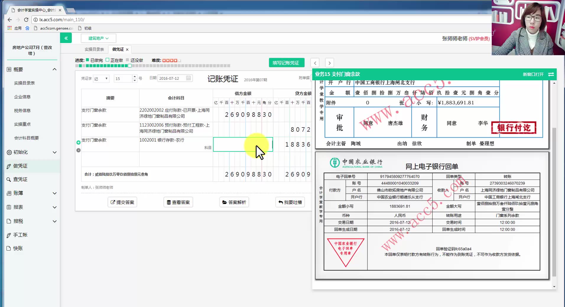Open 实操重点 in sidebar
Viewport: 565px width, 307px height.
coord(22,124)
